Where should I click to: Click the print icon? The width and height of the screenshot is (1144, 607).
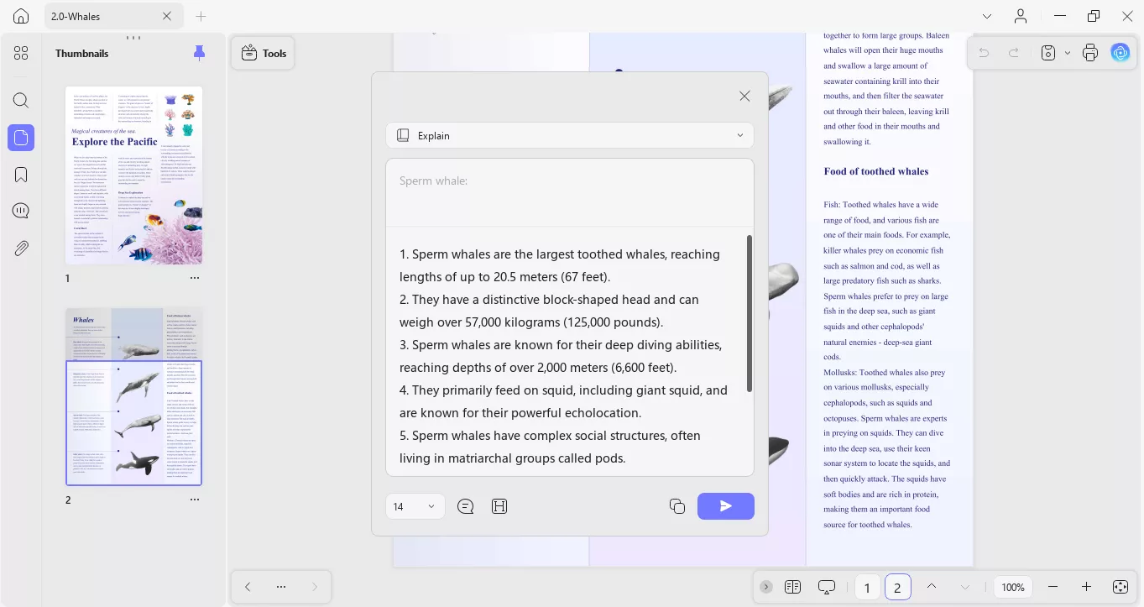click(1090, 53)
